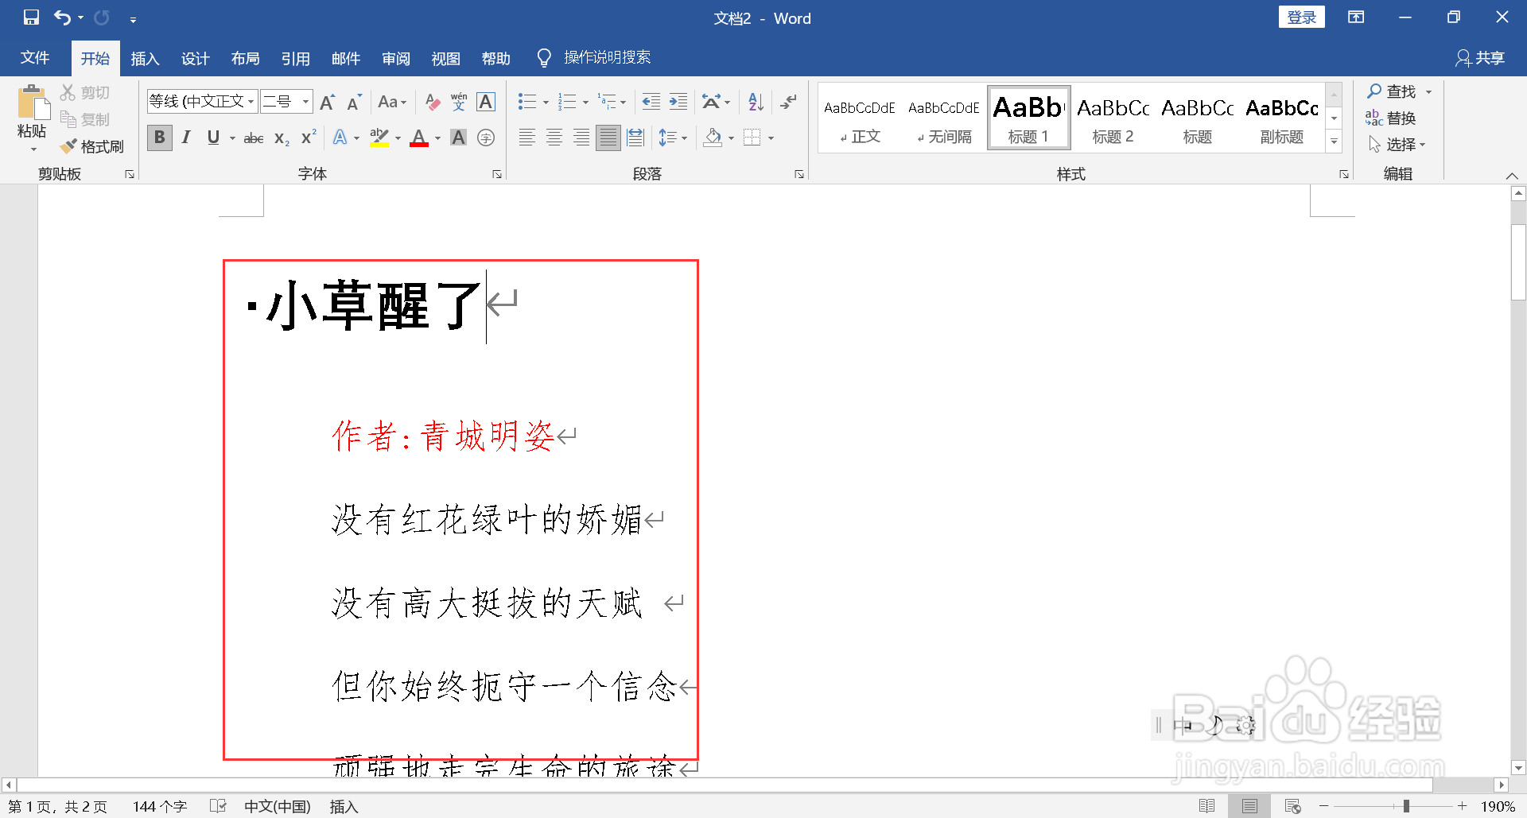Apply the 副标题 style
Image resolution: width=1527 pixels, height=818 pixels.
tap(1281, 118)
